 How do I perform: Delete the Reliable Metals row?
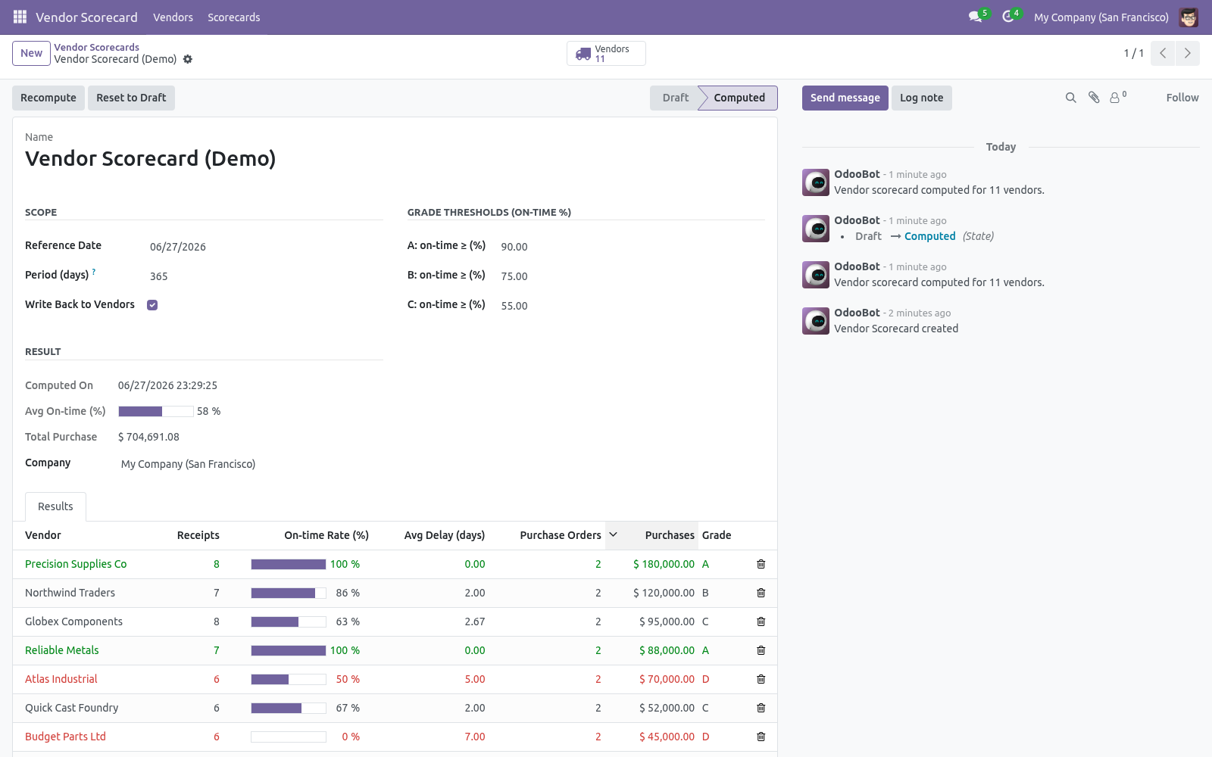(x=761, y=650)
